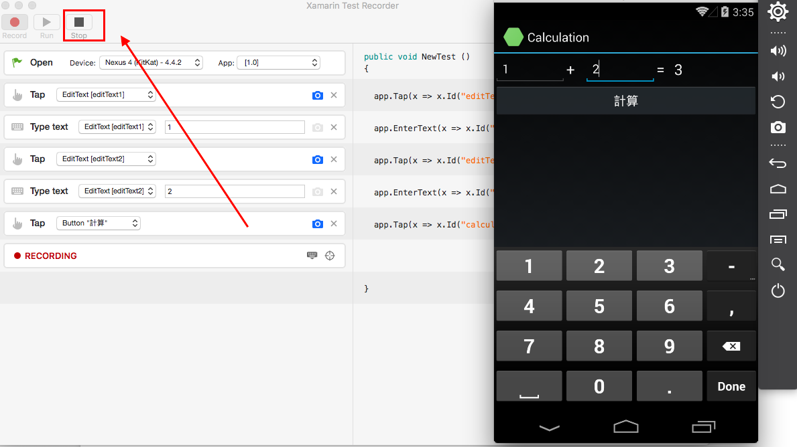Tap keypad digit 1
The image size is (797, 447).
[x=529, y=266]
